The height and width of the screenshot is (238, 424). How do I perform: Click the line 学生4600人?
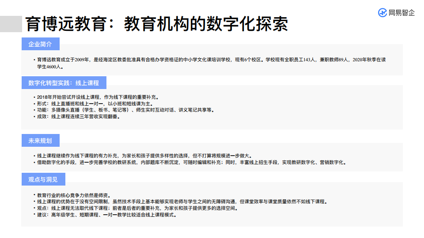point(50,67)
